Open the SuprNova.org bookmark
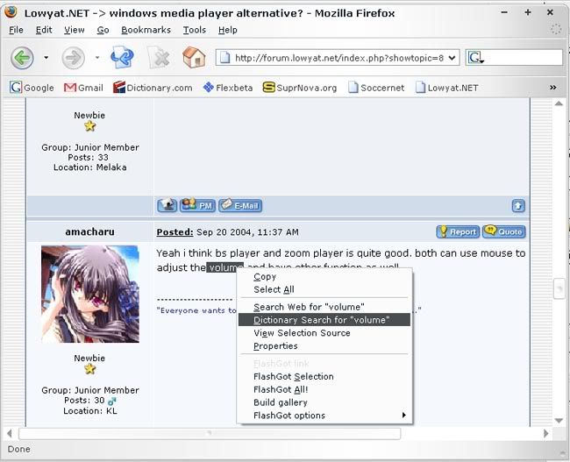This screenshot has height=462, width=570. pyautogui.click(x=300, y=88)
